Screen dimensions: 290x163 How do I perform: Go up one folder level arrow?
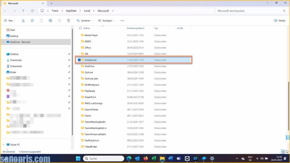[x=23, y=11]
